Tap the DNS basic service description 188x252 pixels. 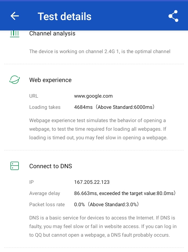click(x=103, y=226)
